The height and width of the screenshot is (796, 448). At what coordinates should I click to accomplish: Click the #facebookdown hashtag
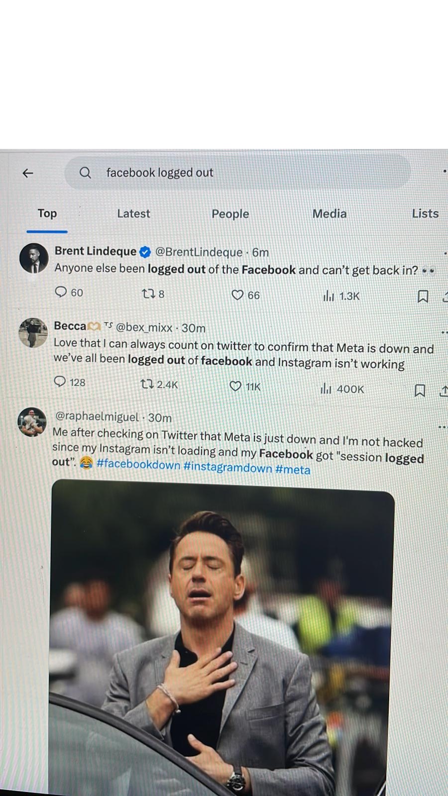138,465
